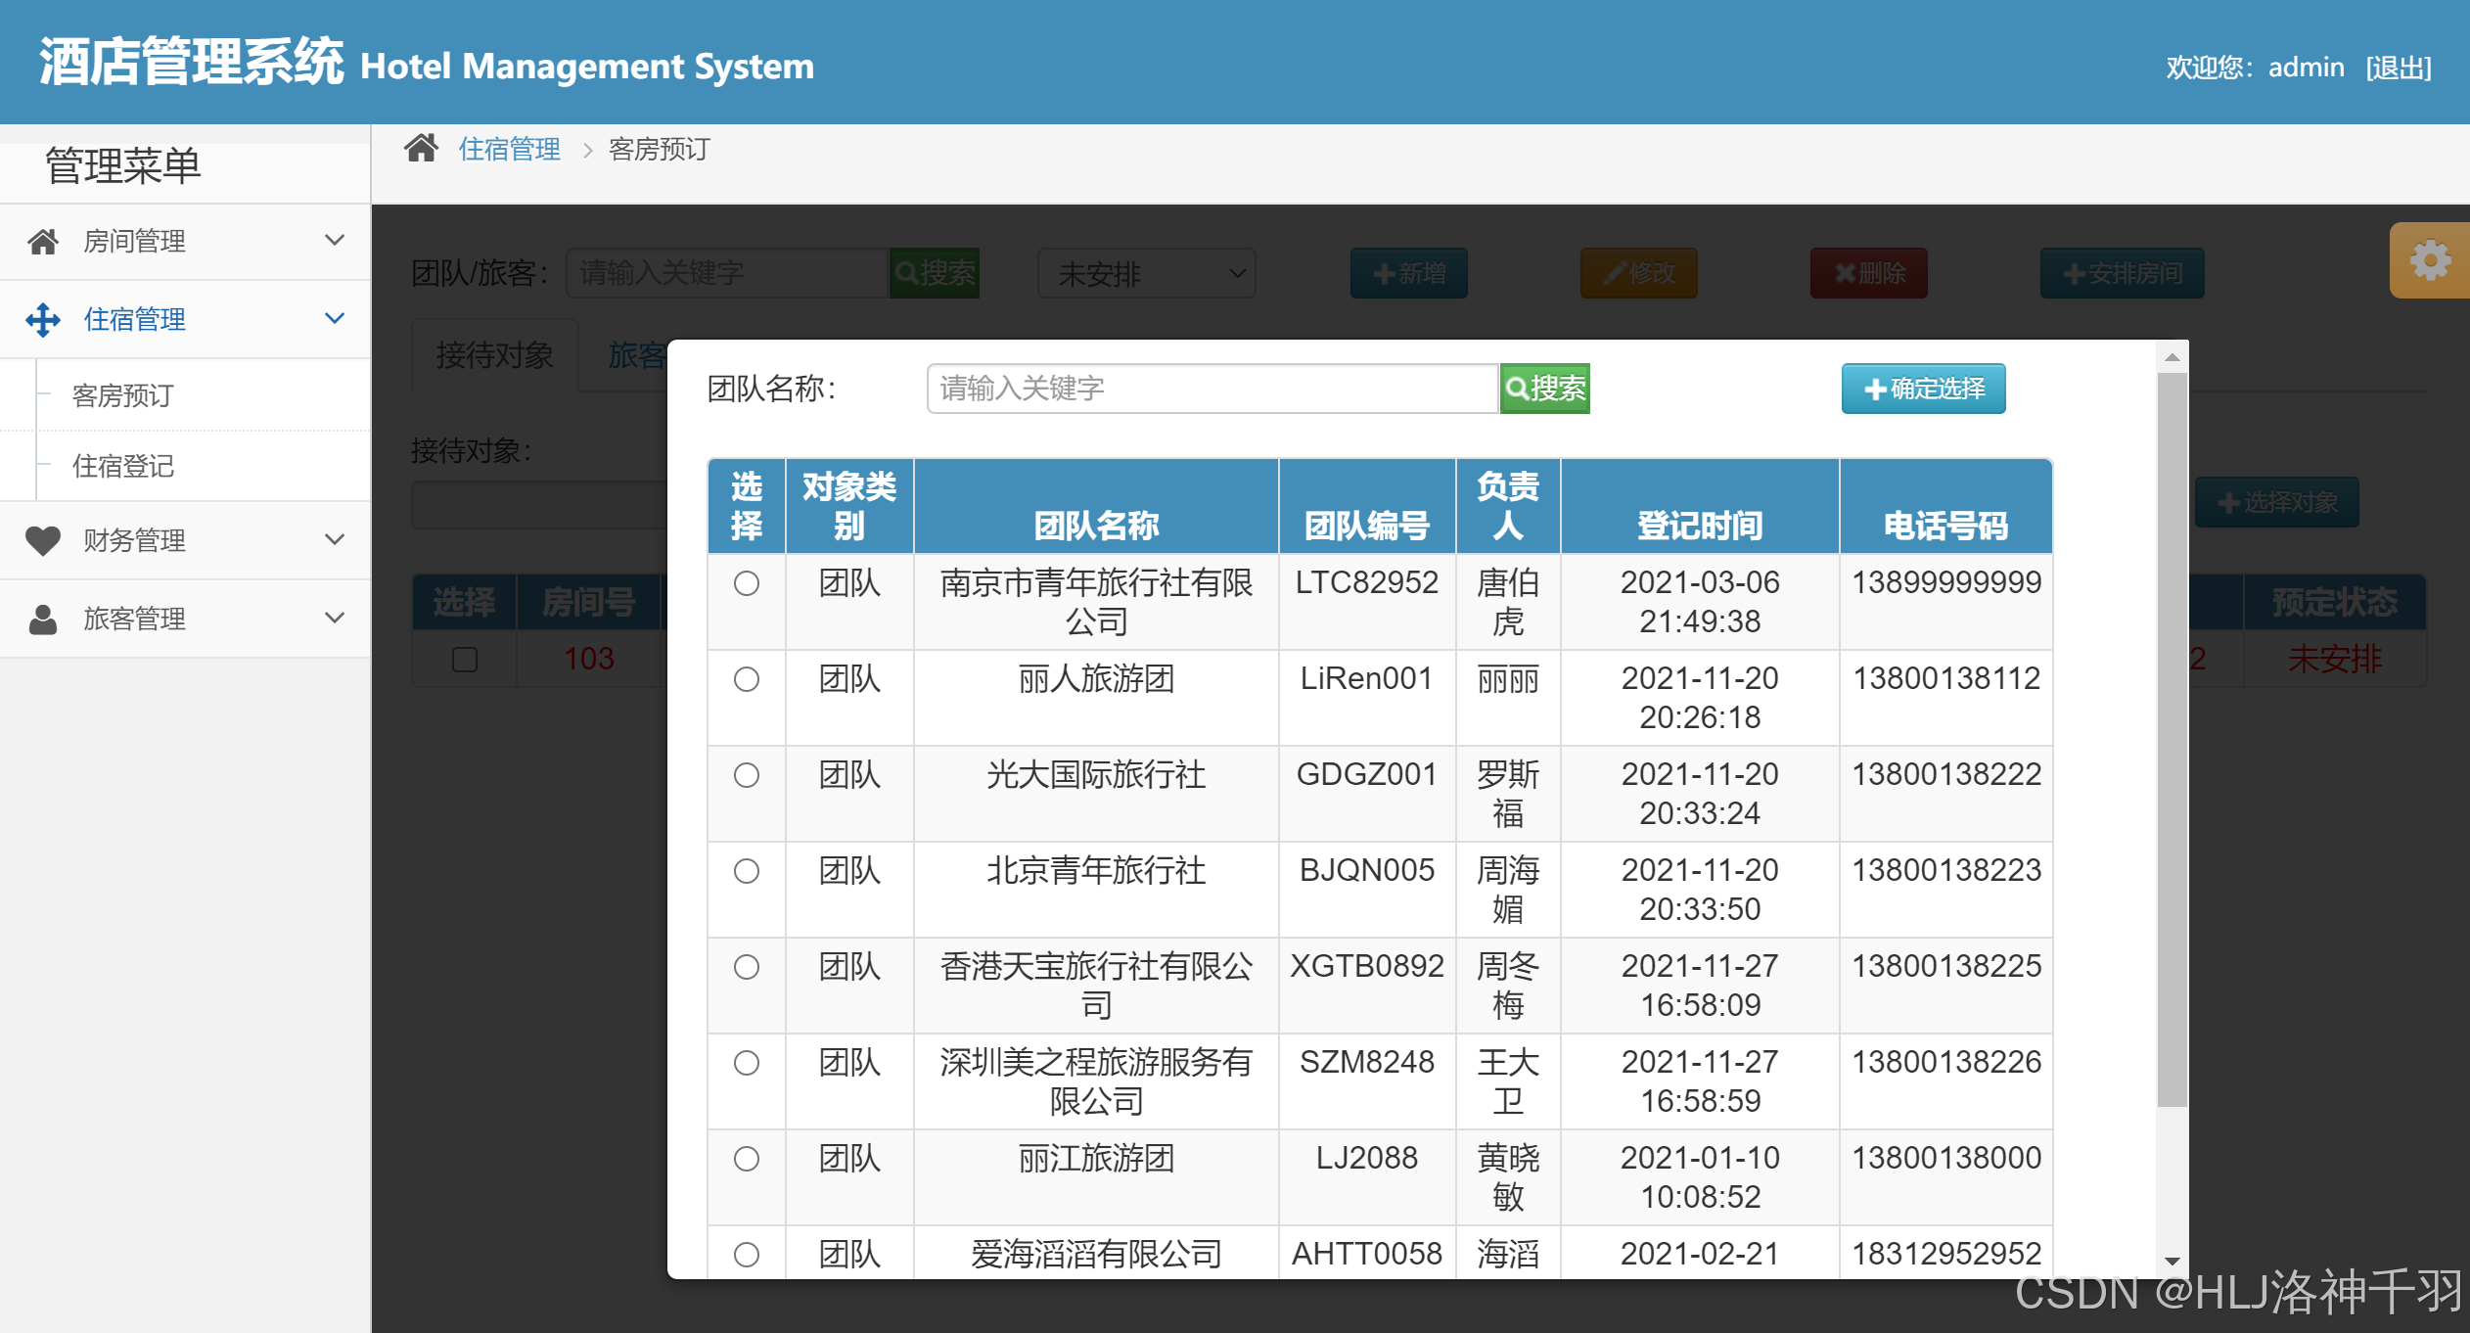Image resolution: width=2470 pixels, height=1333 pixels.
Task: Click the 住宿管理 breadcrumb link
Action: point(510,149)
